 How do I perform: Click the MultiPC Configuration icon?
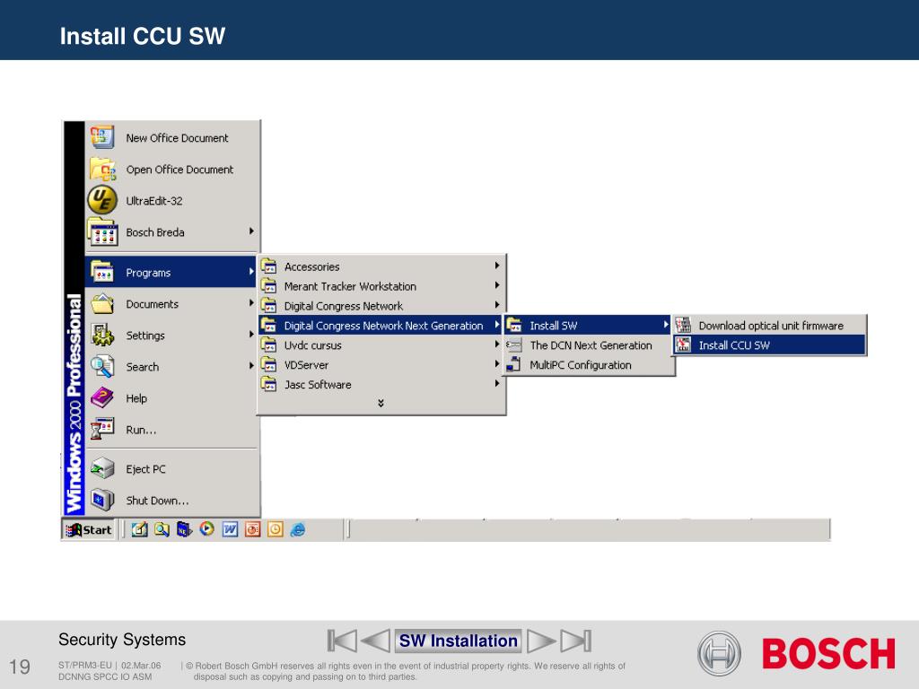coord(514,364)
